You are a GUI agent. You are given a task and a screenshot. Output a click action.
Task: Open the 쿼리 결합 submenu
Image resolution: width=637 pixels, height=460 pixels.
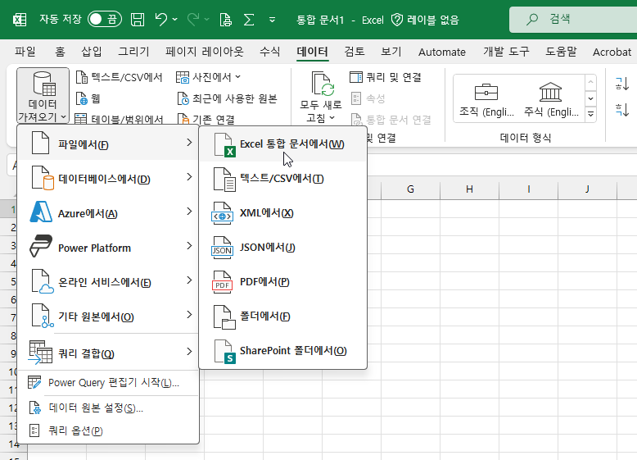click(x=108, y=353)
